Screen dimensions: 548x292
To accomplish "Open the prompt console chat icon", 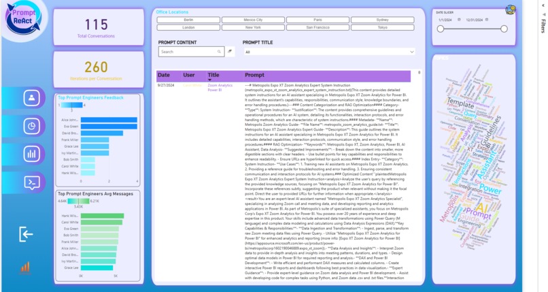I will (31, 182).
